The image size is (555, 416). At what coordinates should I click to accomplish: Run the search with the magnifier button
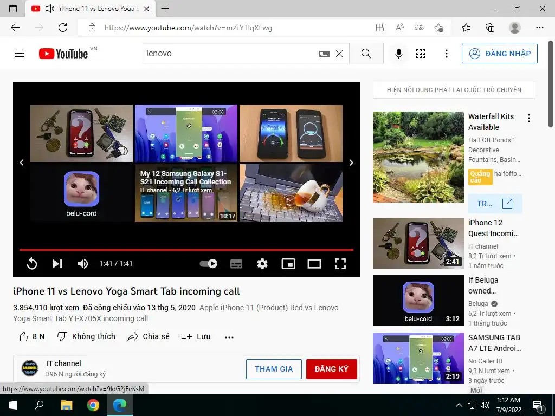366,54
